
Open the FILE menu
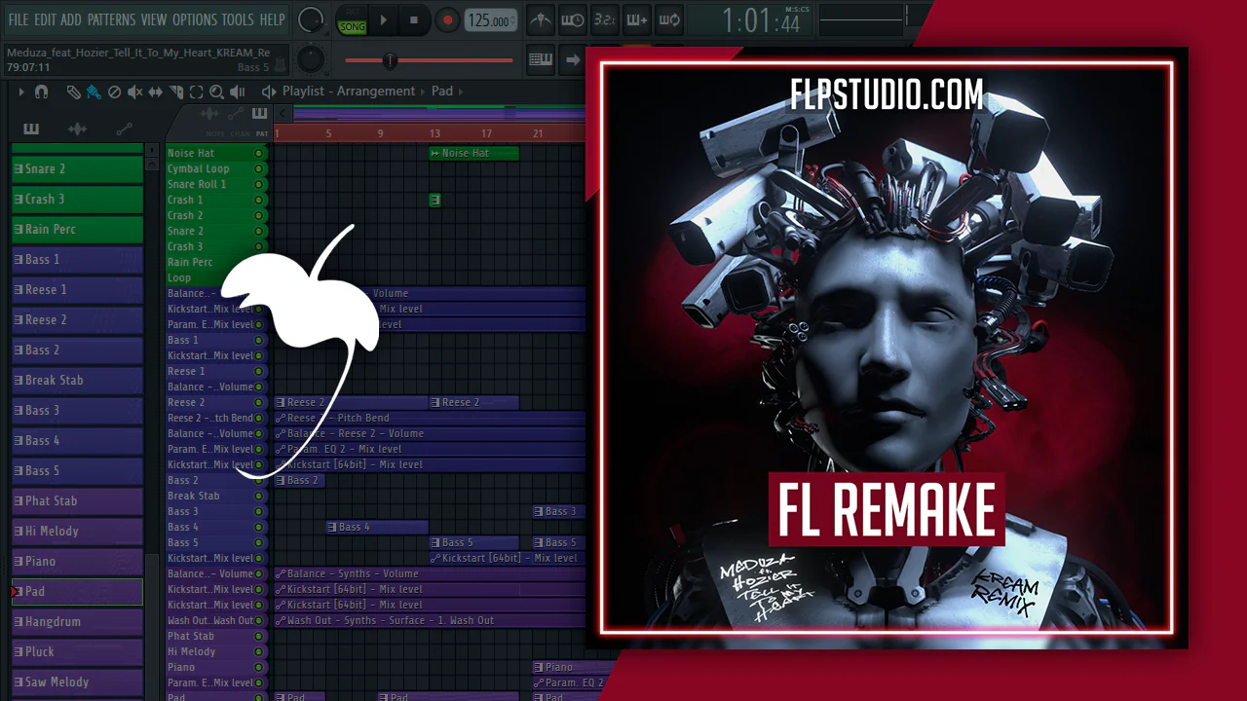[19, 19]
